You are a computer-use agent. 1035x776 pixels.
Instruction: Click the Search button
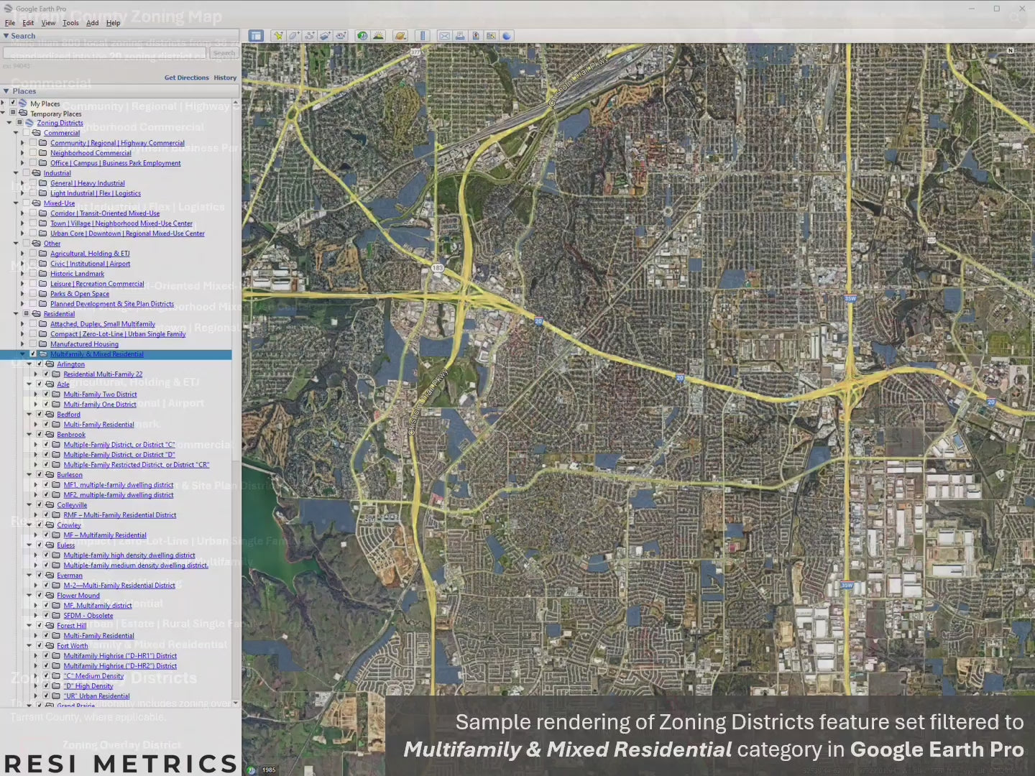(224, 52)
